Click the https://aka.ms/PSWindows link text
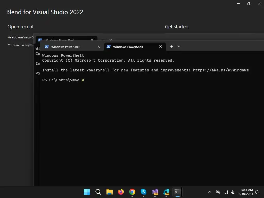The height and width of the screenshot is (198, 264). coord(221,70)
